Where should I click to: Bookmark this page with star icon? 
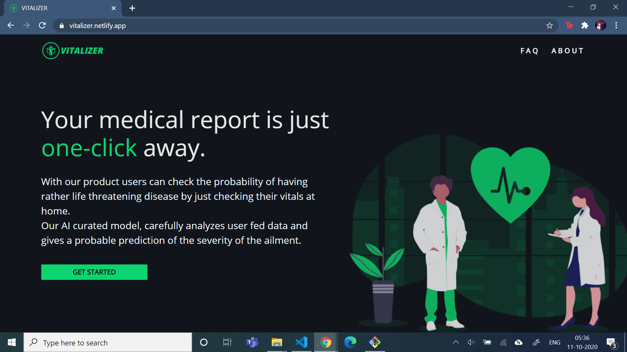[x=550, y=25]
